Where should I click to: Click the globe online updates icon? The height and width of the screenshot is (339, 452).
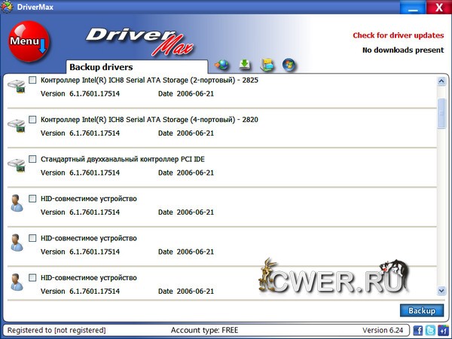[221, 64]
